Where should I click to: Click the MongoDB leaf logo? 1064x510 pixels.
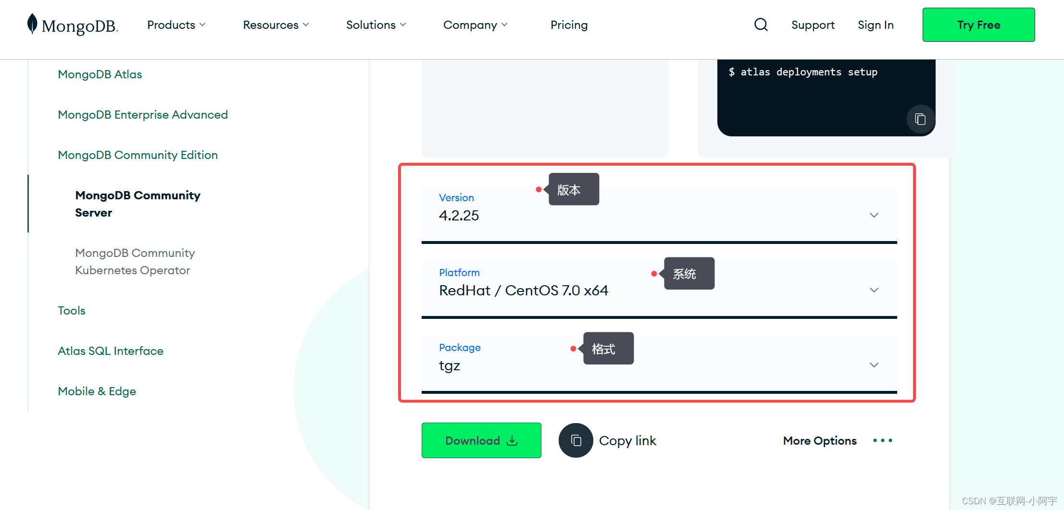[32, 24]
